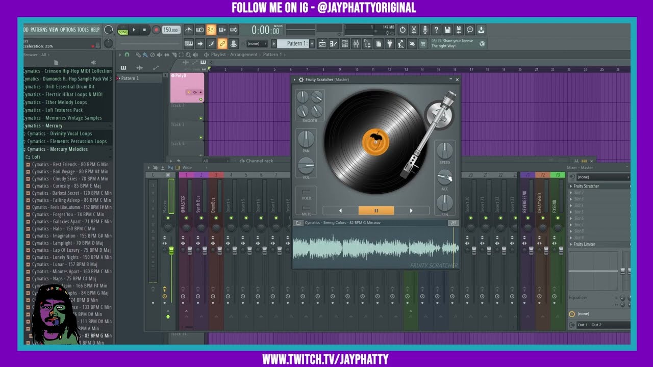
Task: Click the question mark help icon
Action: pos(436,30)
